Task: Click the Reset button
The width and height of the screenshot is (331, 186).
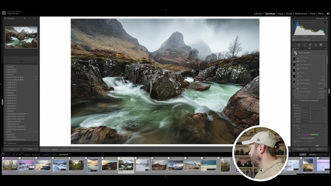Action: point(319,149)
